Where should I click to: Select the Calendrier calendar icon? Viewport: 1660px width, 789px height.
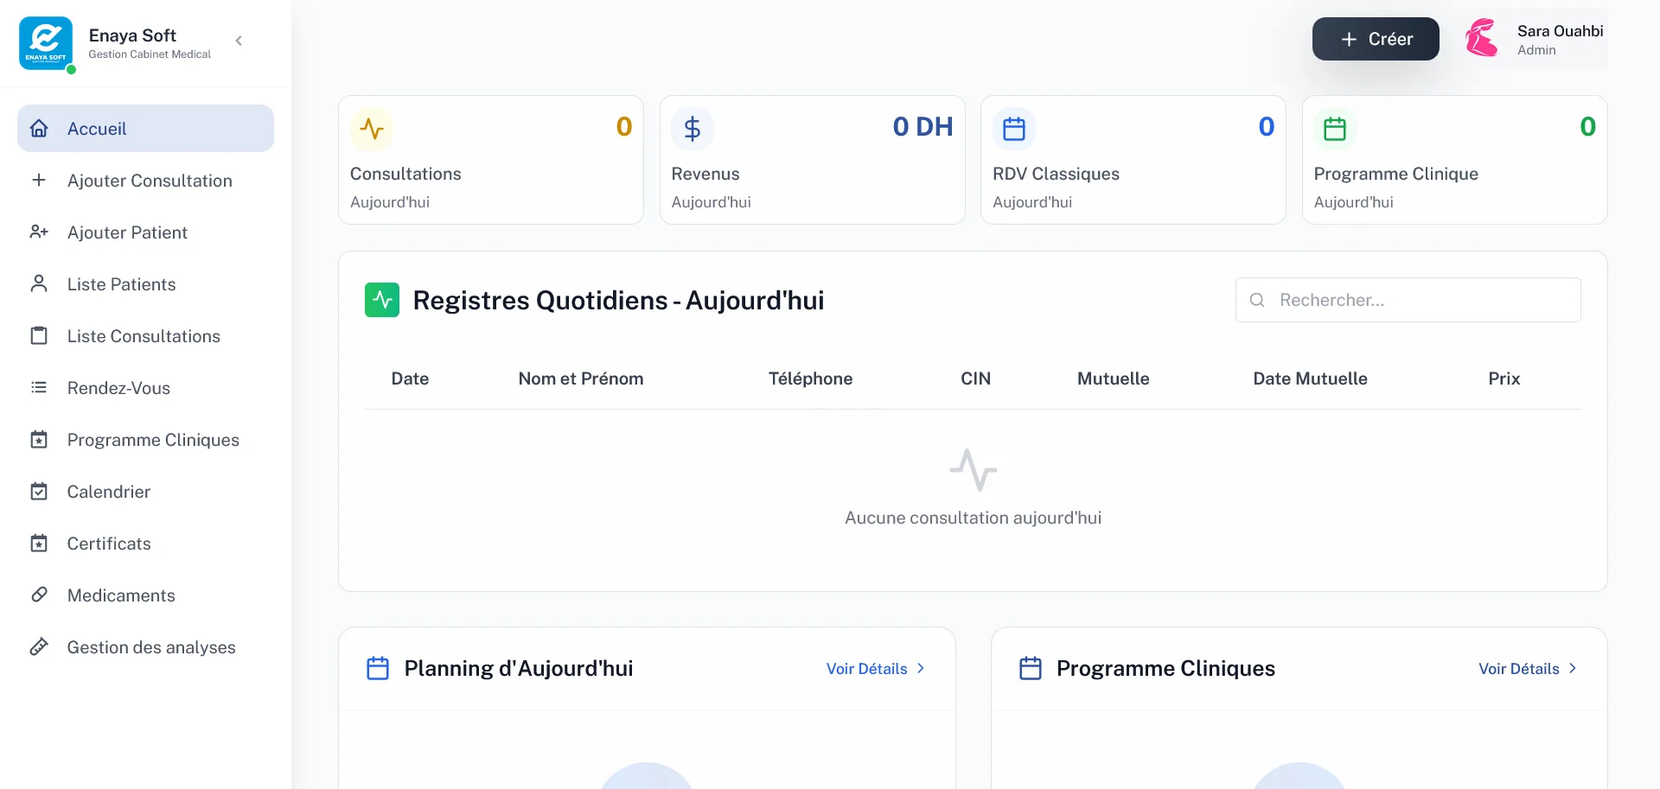click(x=39, y=491)
